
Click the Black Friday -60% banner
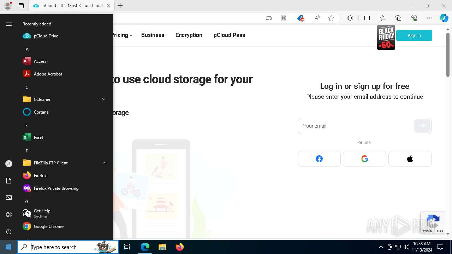click(386, 37)
